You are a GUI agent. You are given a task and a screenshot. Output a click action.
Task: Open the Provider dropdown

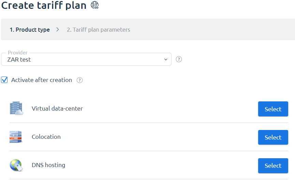(x=86, y=59)
